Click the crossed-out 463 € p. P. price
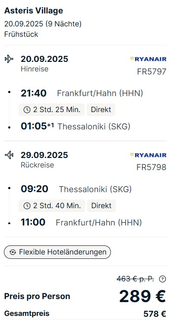The width and height of the screenshot is (170, 322). (x=135, y=279)
